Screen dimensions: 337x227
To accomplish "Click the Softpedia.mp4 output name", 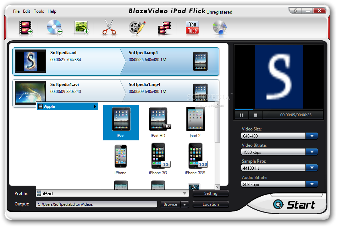I will pos(143,53).
